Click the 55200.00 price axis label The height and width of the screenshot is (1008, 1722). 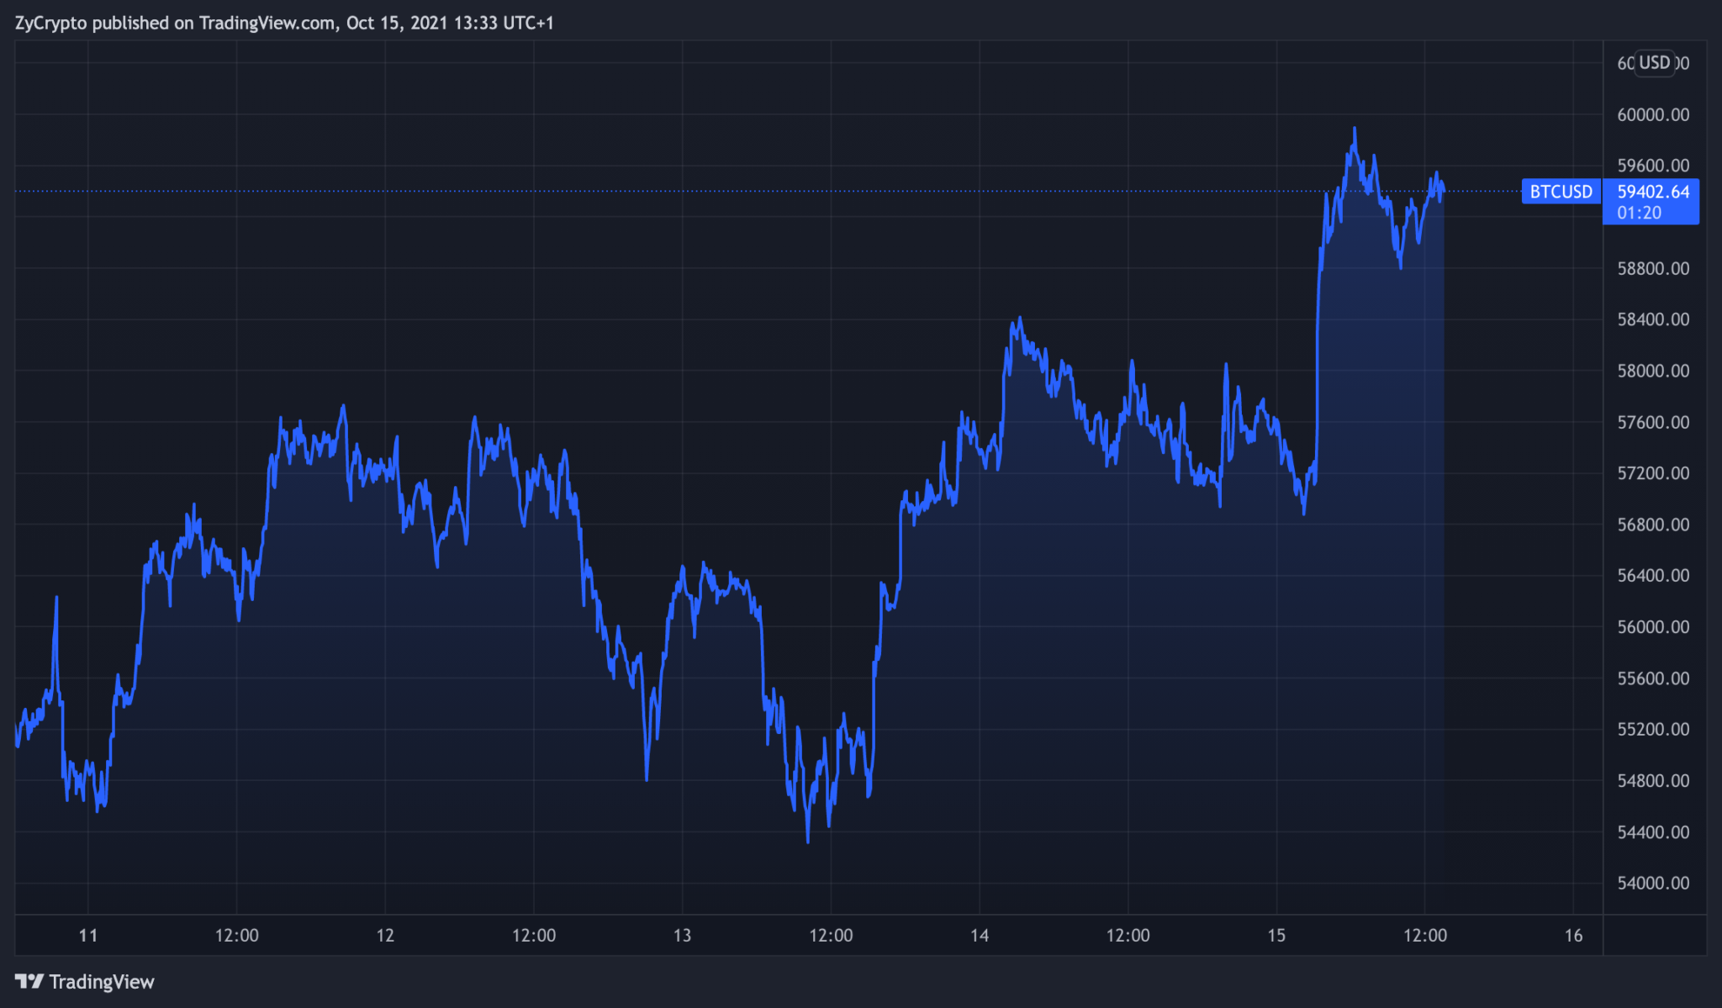[x=1653, y=730]
